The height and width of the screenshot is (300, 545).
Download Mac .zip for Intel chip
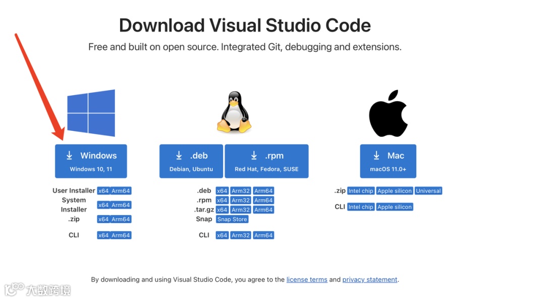[x=361, y=191]
